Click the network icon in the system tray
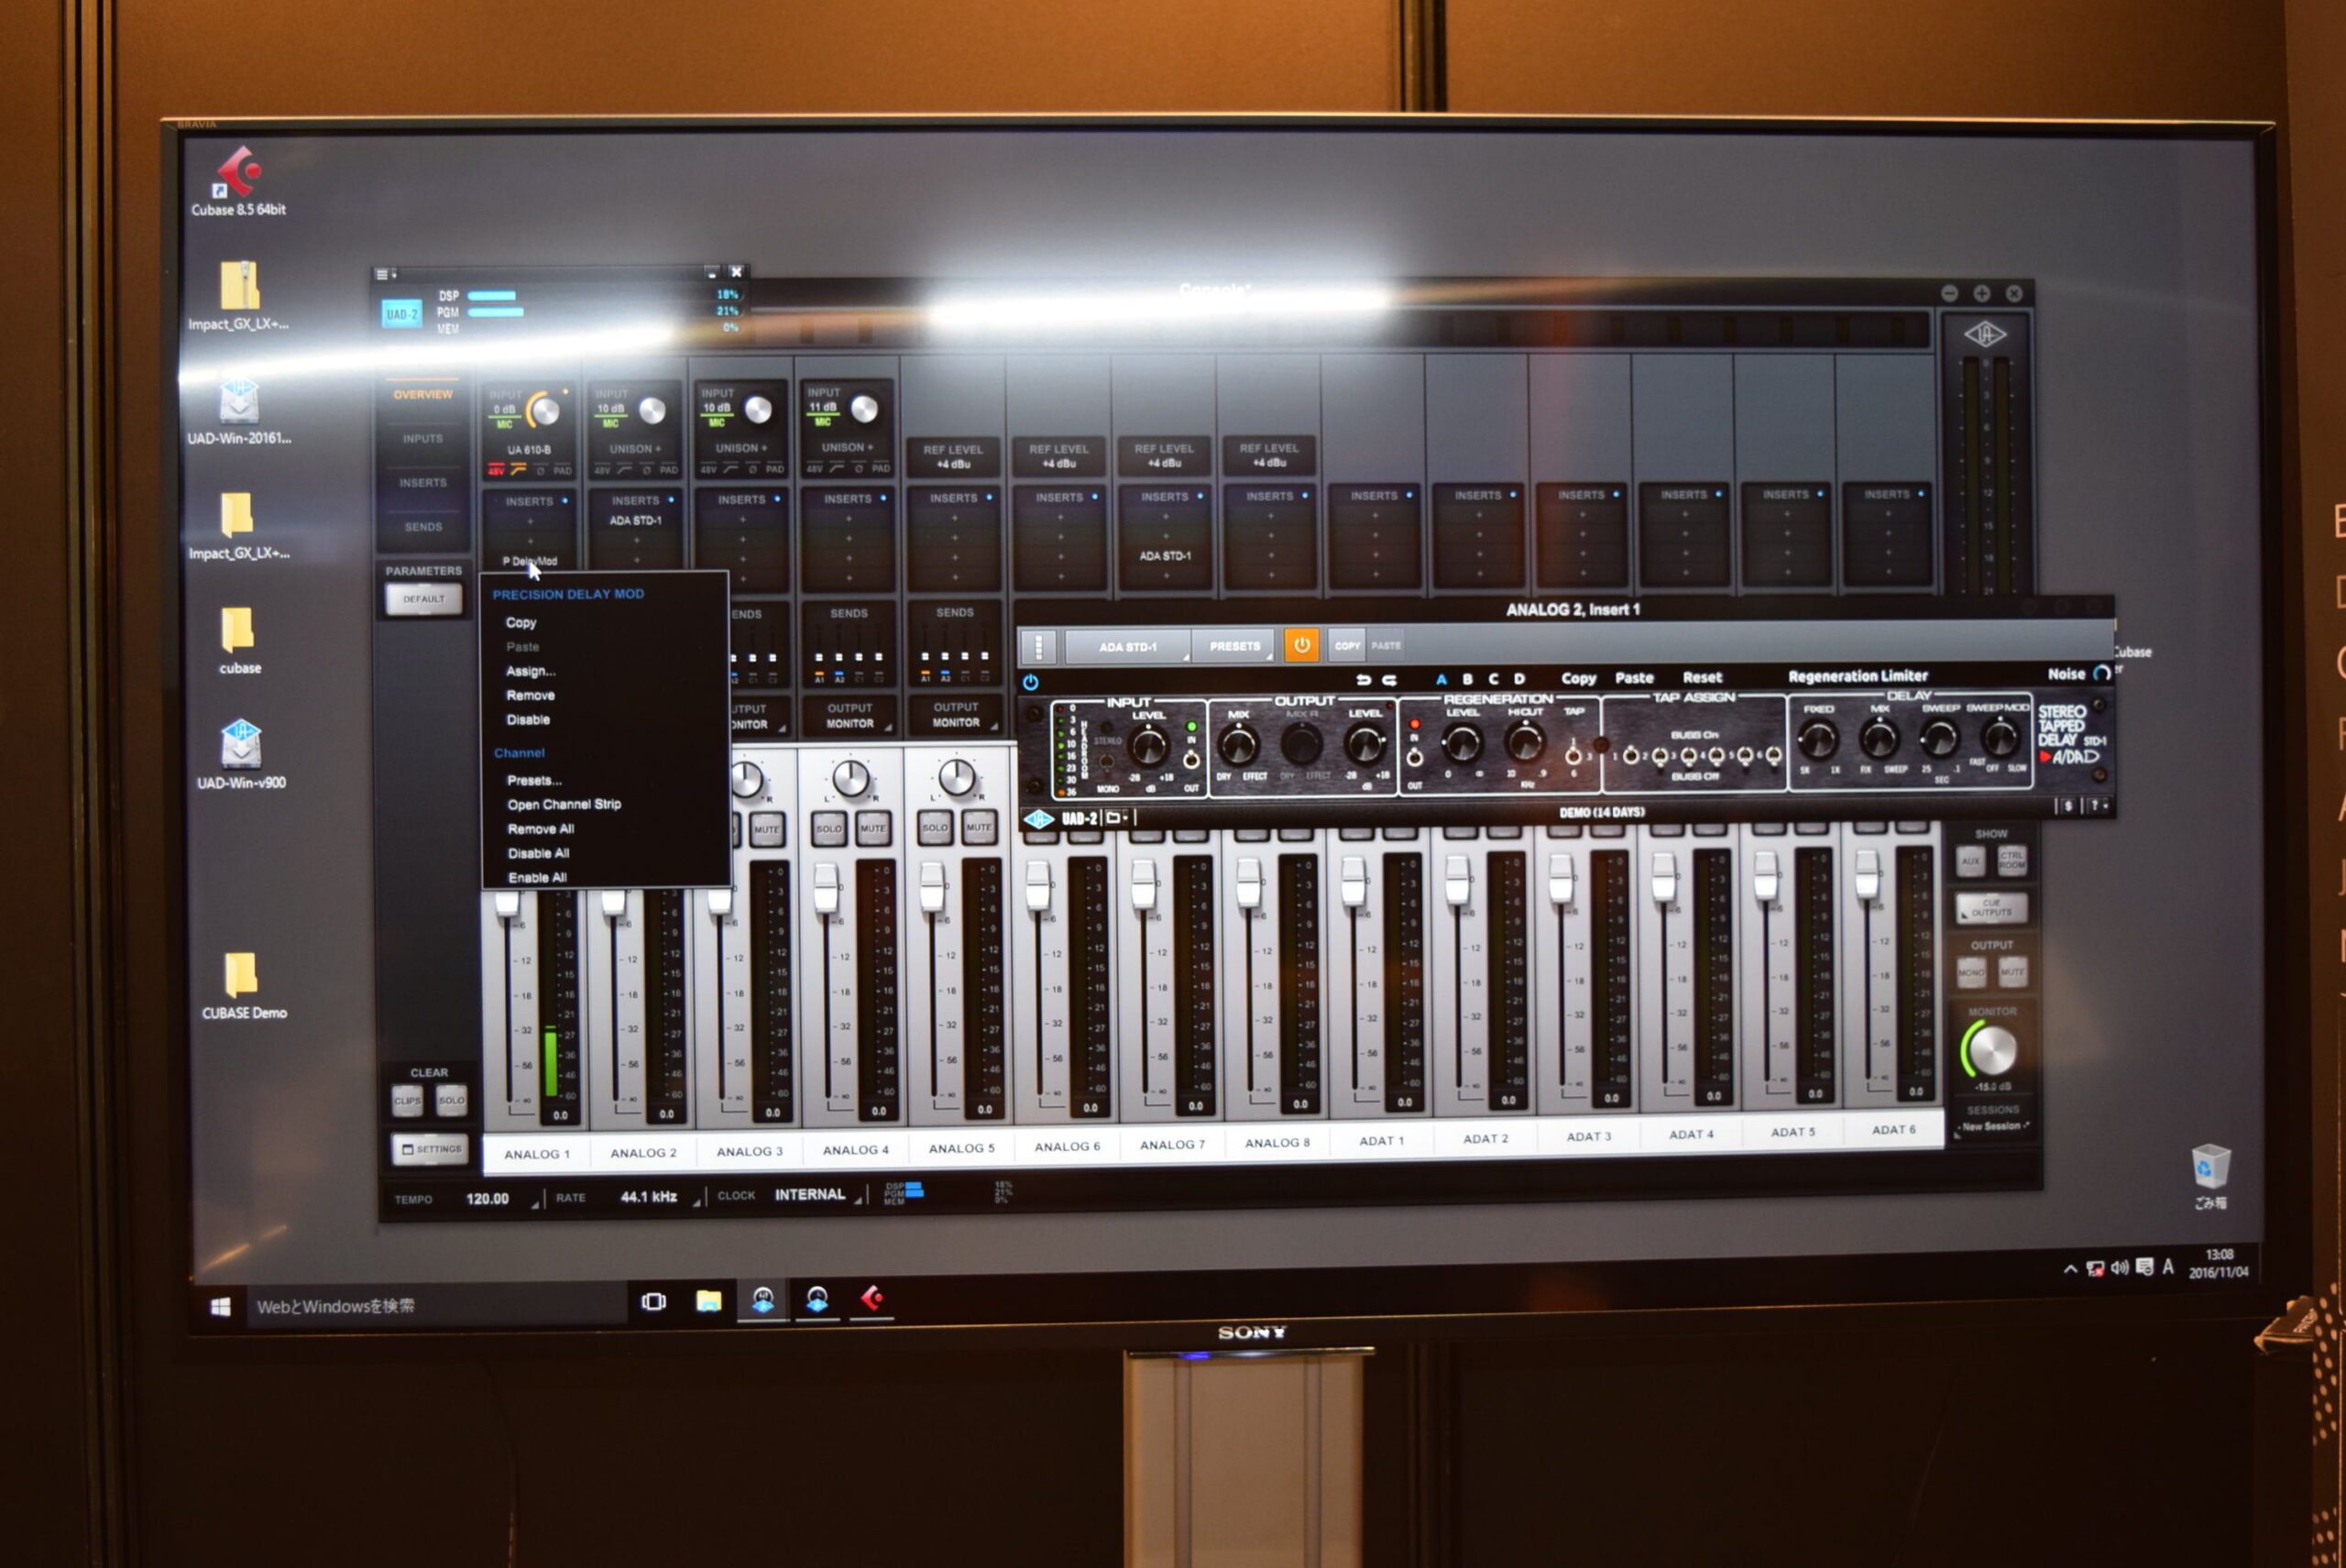This screenshot has width=2346, height=1568. 2095,1269
